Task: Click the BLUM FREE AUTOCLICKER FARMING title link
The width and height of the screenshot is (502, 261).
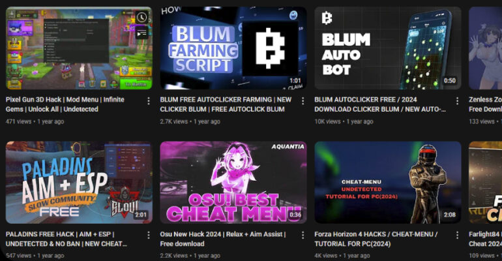Action: (226, 104)
